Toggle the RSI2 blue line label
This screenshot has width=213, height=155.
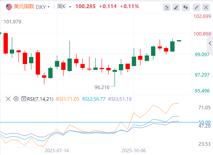94,99
